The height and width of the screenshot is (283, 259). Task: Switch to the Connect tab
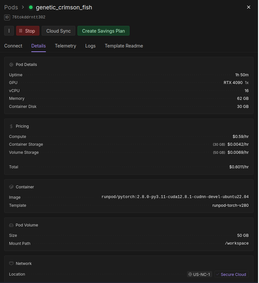(13, 46)
